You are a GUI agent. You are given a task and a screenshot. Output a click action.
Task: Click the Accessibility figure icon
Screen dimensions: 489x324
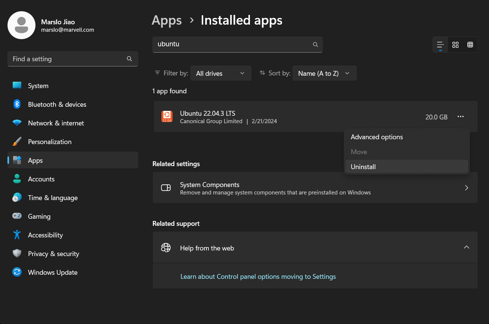17,235
